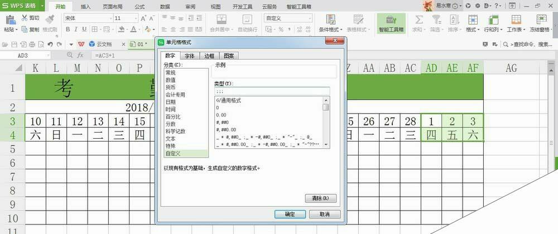Click the font color A icon

click(x=133, y=29)
